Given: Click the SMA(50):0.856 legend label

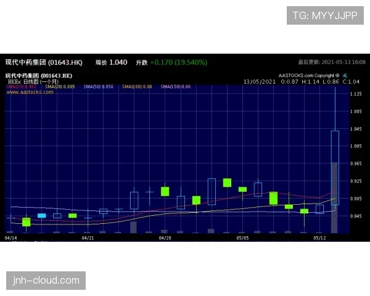Looking at the screenshot, I should 99,86.
